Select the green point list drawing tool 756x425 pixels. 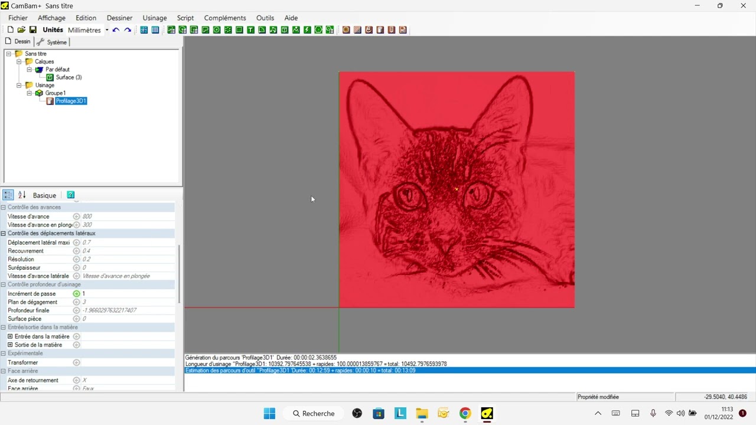[228, 30]
